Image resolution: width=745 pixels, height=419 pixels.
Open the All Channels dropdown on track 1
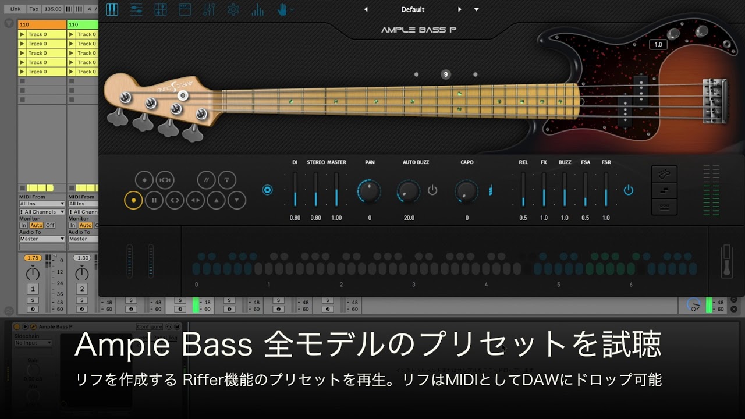click(42, 212)
